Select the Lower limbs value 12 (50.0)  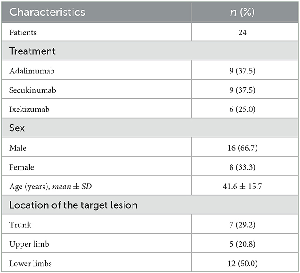242,264
